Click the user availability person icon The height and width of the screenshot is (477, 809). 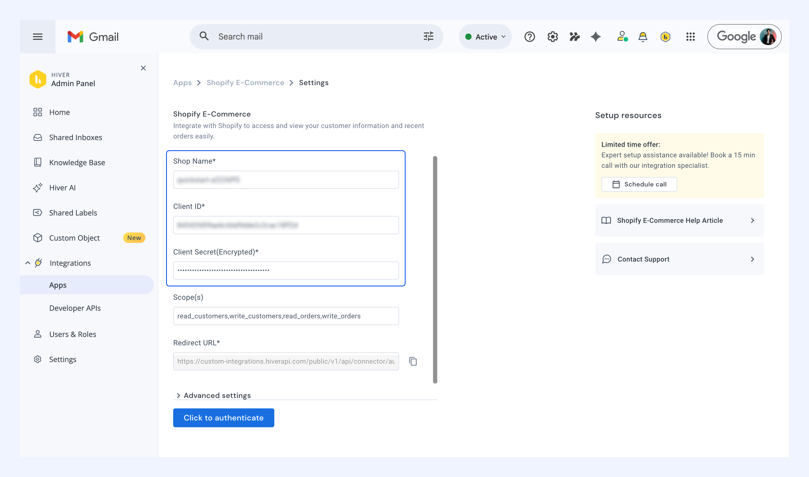(x=622, y=36)
